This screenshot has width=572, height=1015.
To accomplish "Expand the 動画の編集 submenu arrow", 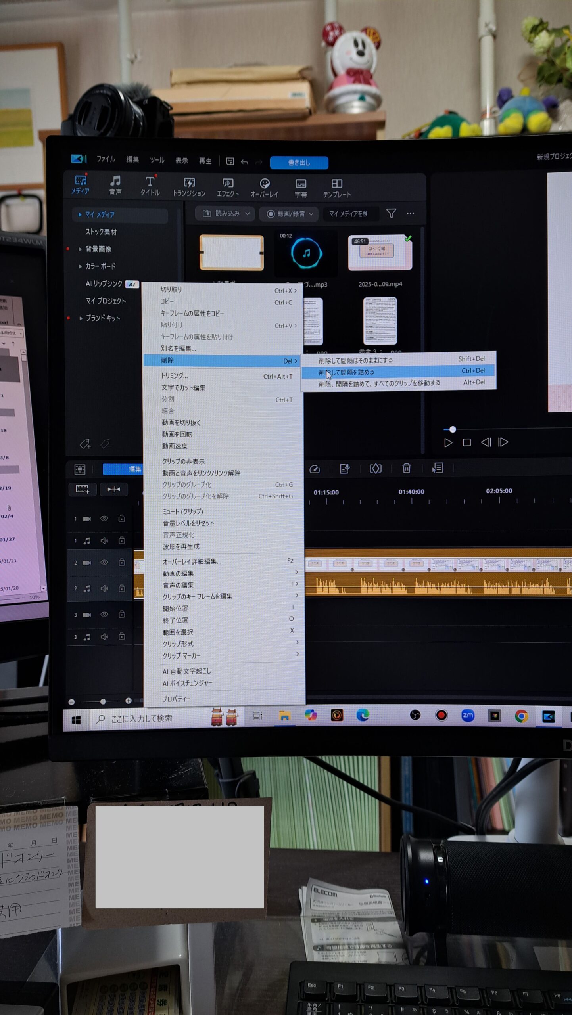I will (297, 572).
